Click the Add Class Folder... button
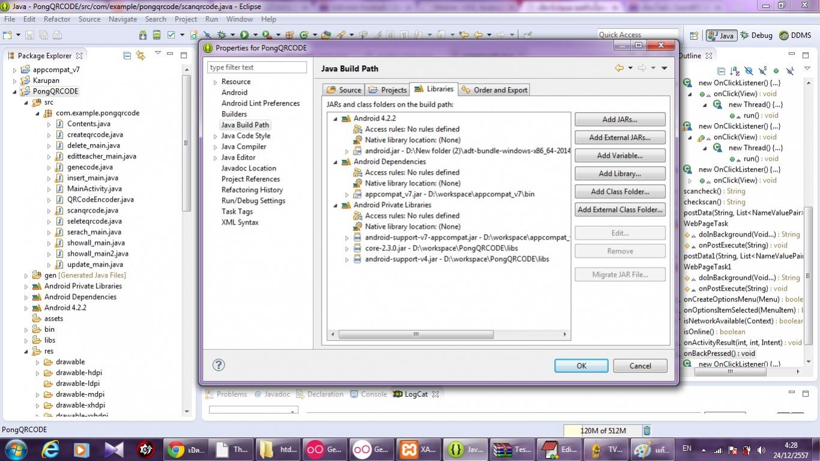 620,191
